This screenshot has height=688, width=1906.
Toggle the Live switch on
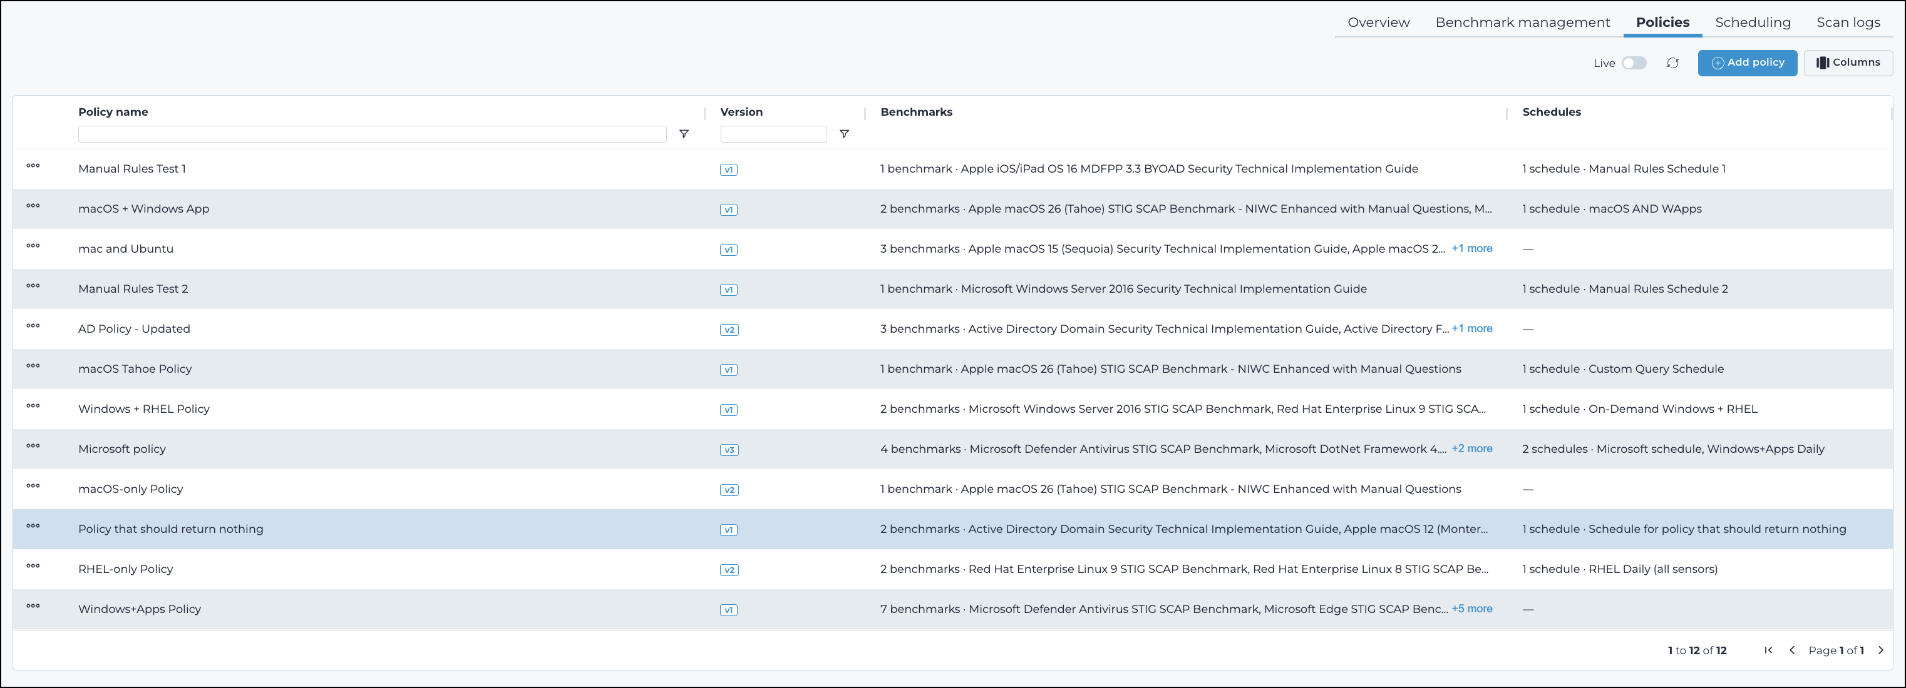(1634, 64)
